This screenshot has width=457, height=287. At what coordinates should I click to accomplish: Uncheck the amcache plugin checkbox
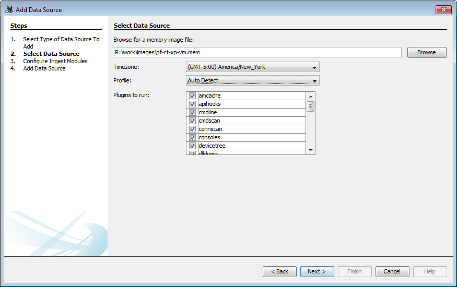click(192, 96)
